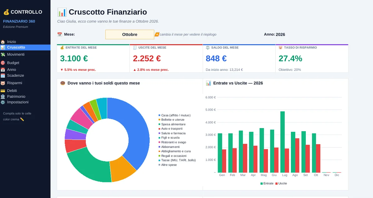Click the Abbigliamento e cura legend entry
Viewport: 373px width, 198px height.
(x=174, y=151)
